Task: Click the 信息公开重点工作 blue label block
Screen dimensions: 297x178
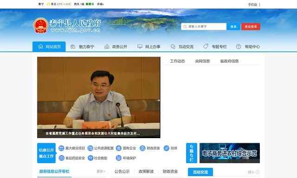Action: click(46, 153)
